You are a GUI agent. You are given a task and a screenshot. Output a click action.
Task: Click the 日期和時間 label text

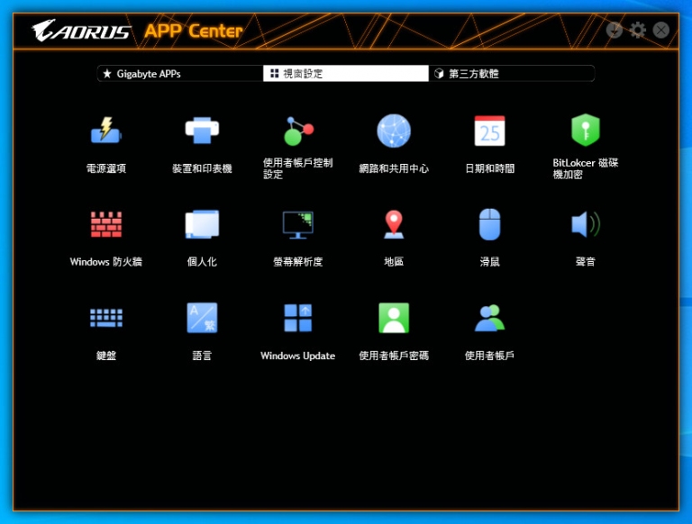[490, 168]
